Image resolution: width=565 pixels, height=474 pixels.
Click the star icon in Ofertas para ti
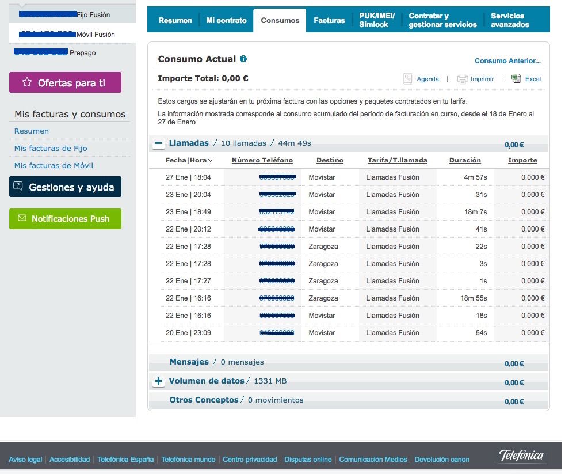pos(26,82)
